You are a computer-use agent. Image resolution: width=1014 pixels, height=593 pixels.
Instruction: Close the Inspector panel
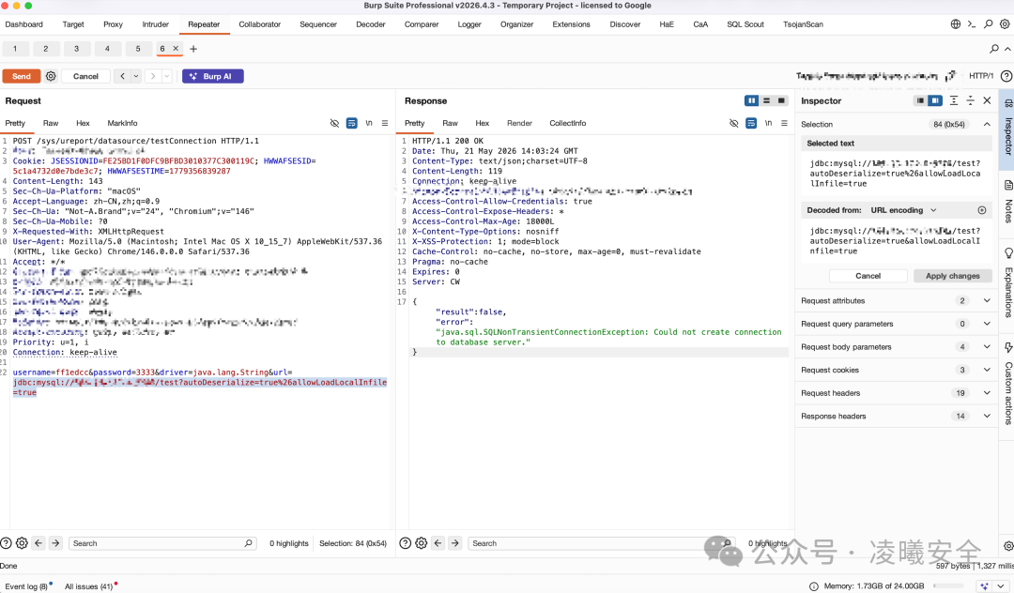click(x=987, y=100)
